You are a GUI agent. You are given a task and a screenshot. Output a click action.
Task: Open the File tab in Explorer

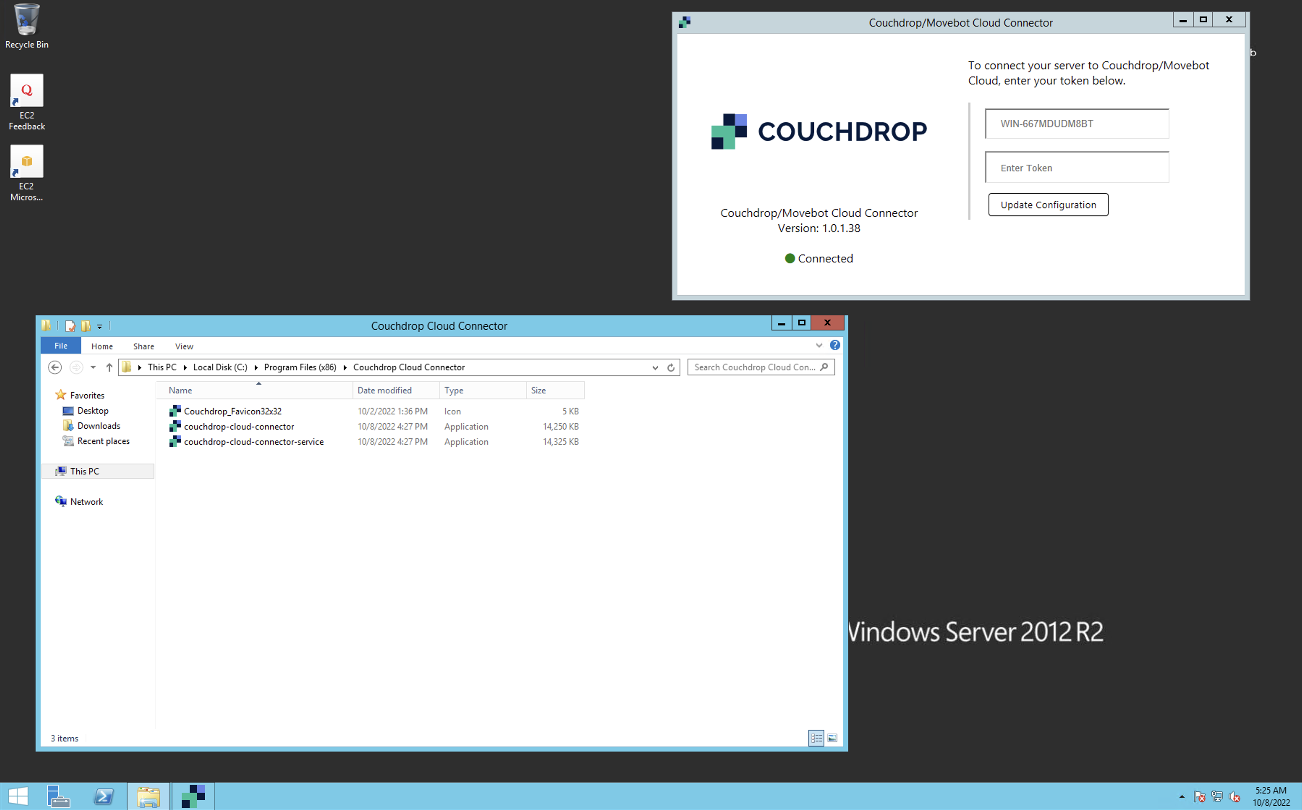[x=61, y=346]
